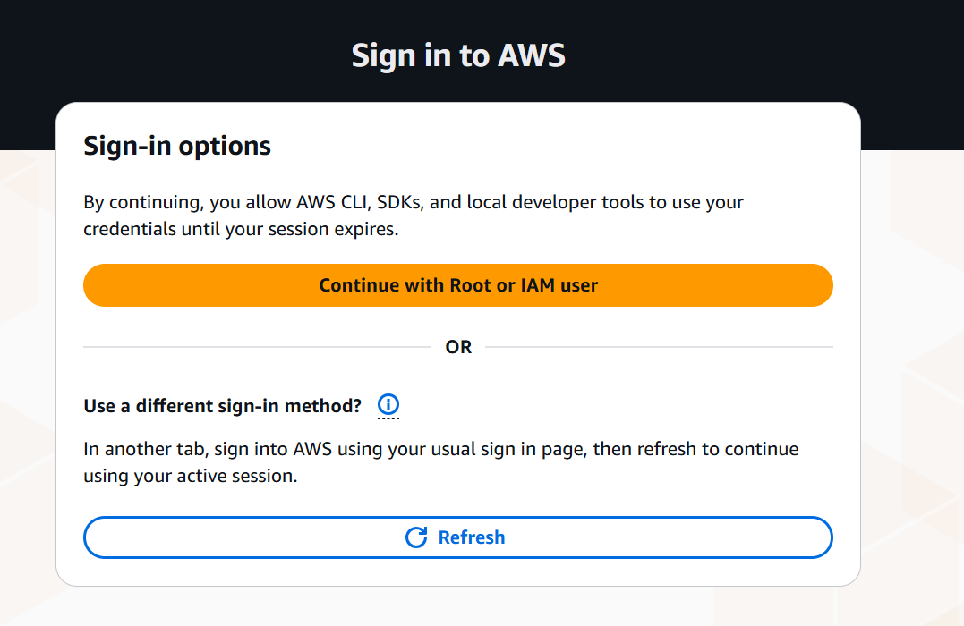Click the info icon beside sign-in method
This screenshot has height=626, width=964.
click(388, 404)
